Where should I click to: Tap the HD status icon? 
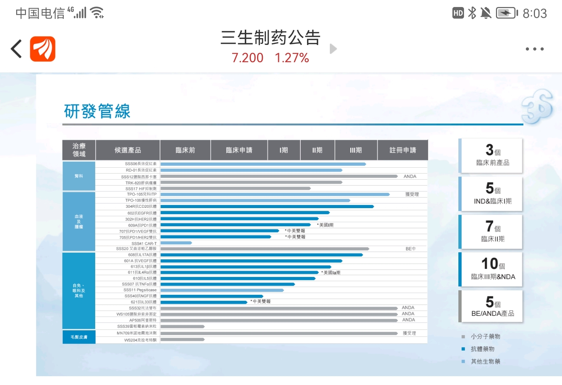coord(458,13)
